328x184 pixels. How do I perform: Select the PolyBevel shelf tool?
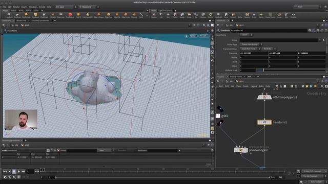35,15
